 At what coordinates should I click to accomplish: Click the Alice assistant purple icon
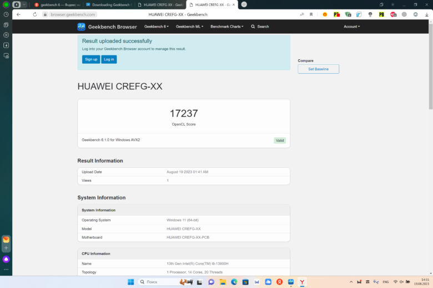point(6,259)
